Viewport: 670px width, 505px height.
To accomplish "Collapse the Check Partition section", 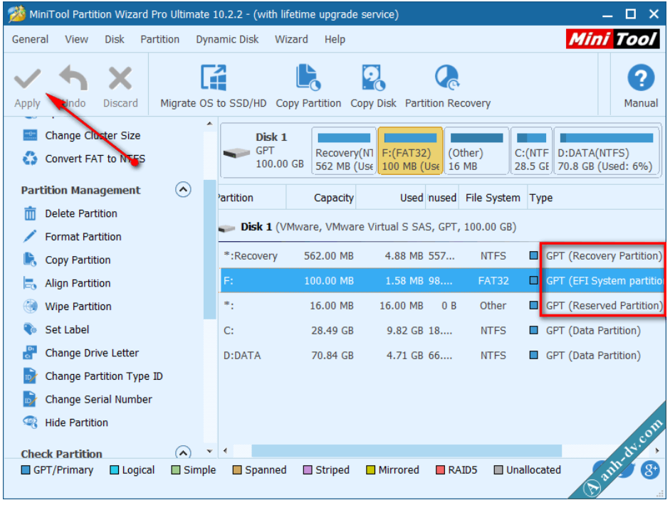I will (183, 452).
